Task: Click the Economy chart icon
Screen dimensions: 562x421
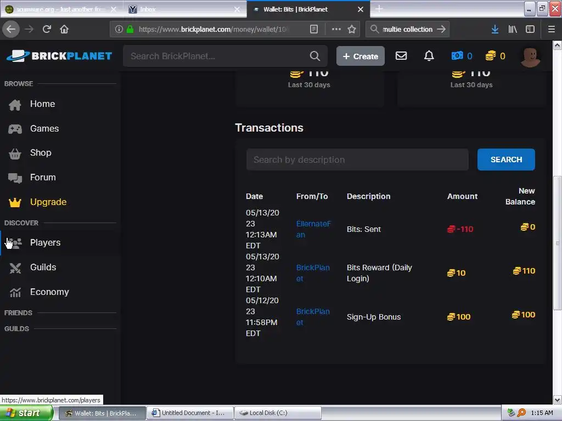Action: click(15, 293)
